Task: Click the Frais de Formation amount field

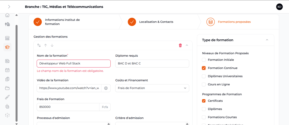Action: (68, 107)
